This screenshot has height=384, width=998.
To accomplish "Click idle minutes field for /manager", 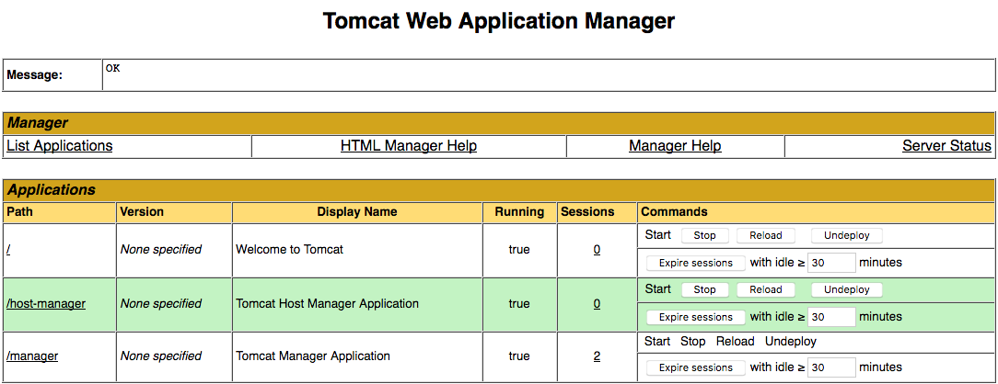I will point(831,367).
